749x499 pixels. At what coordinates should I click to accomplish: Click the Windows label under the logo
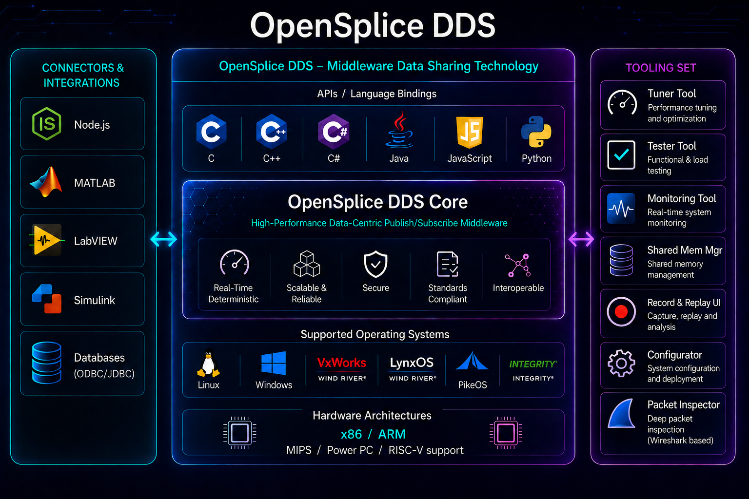point(274,385)
